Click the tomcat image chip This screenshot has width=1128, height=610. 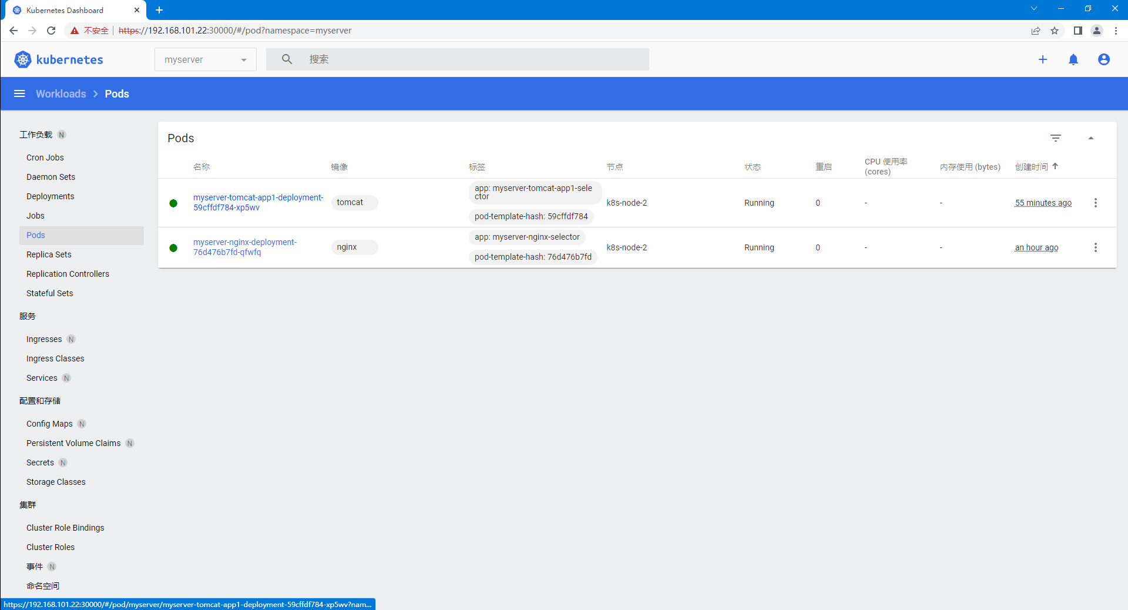354,203
